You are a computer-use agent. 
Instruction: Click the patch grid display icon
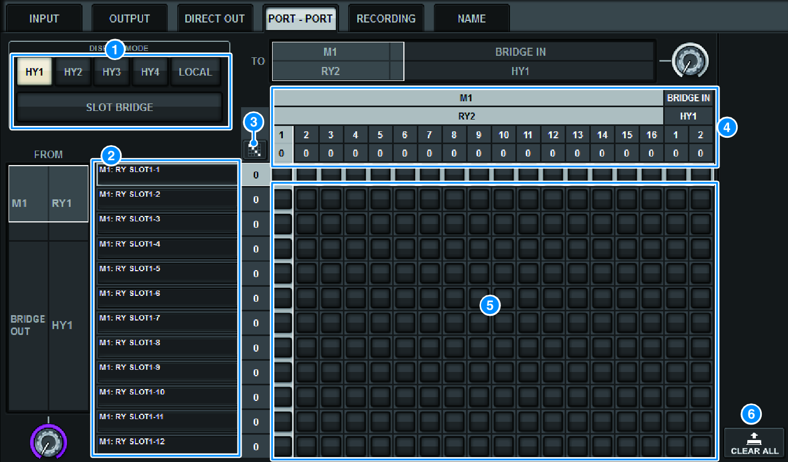(x=255, y=149)
